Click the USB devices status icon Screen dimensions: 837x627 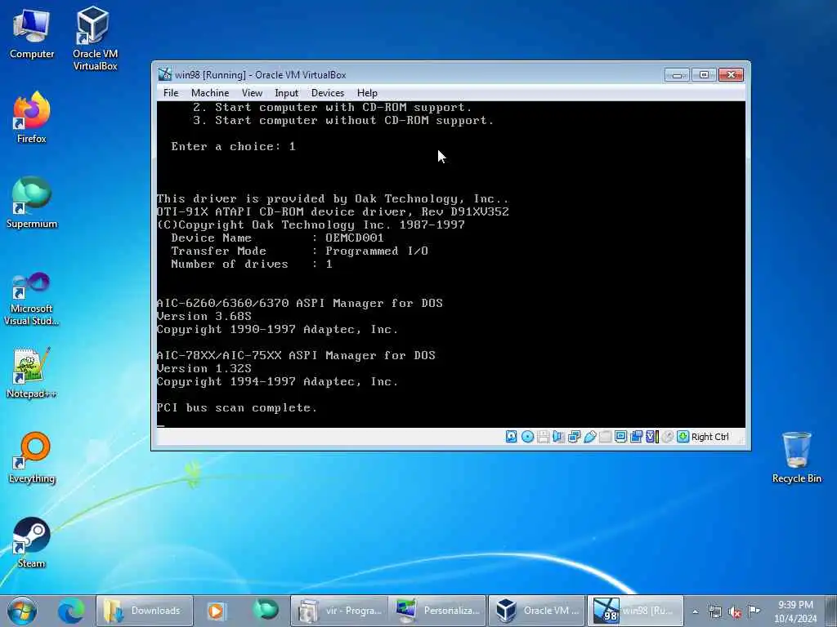[589, 437]
